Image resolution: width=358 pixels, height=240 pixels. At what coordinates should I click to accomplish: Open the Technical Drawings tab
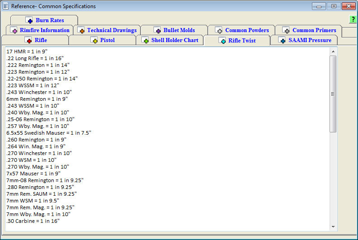point(107,30)
